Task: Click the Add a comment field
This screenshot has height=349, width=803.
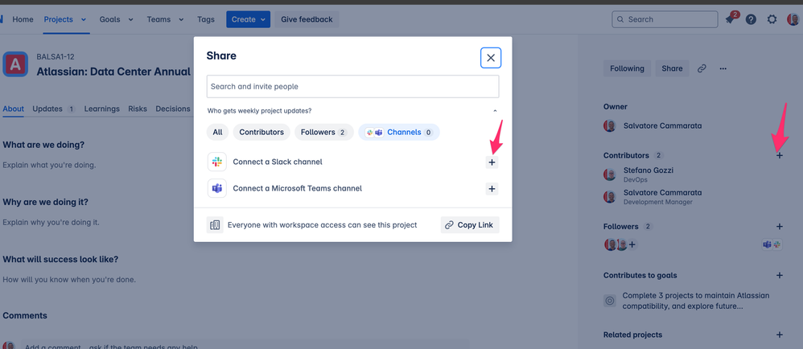Action: coord(246,346)
